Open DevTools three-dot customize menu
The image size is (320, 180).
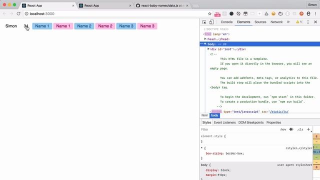tap(308, 22)
